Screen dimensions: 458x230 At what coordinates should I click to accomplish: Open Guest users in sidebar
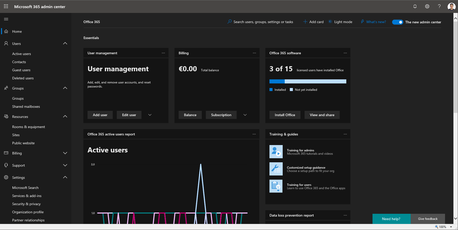pyautogui.click(x=21, y=70)
